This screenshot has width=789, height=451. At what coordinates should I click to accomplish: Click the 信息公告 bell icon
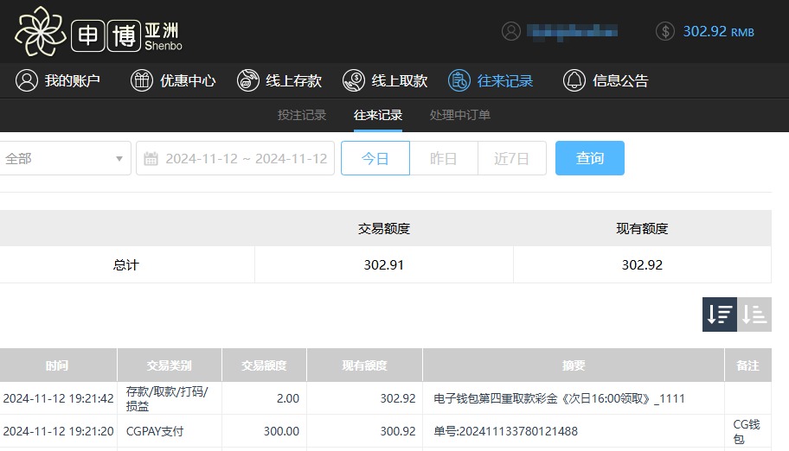574,80
